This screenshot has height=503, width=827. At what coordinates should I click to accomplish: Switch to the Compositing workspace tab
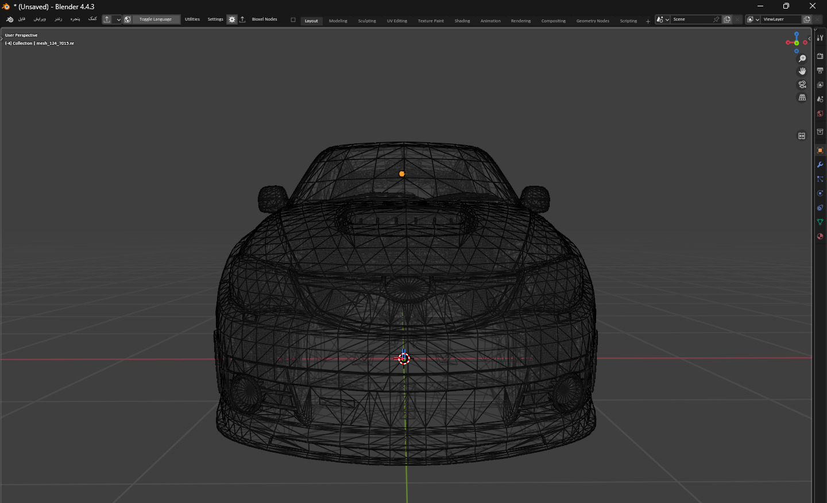coord(554,21)
